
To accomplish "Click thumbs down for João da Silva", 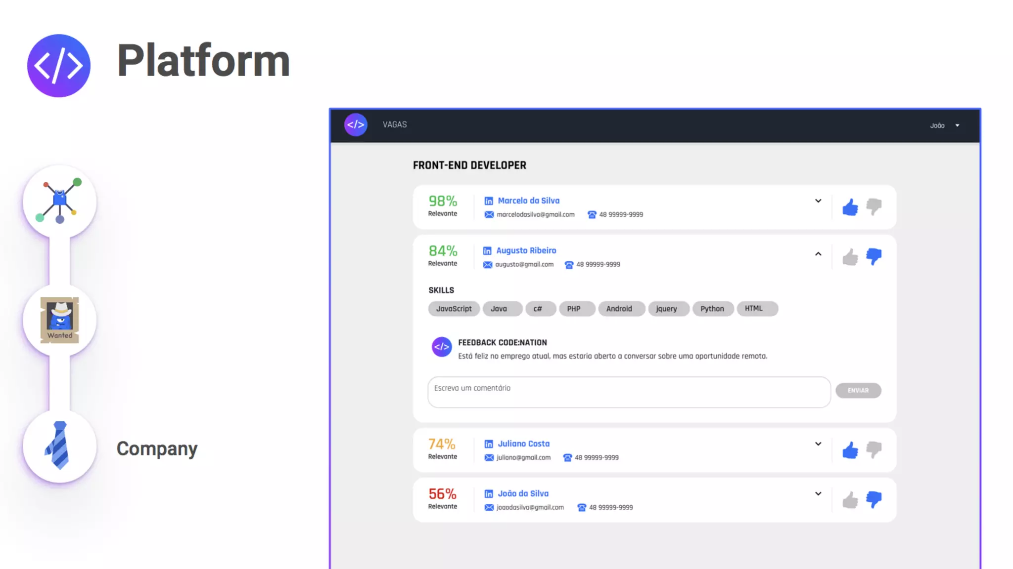I will pos(874,499).
